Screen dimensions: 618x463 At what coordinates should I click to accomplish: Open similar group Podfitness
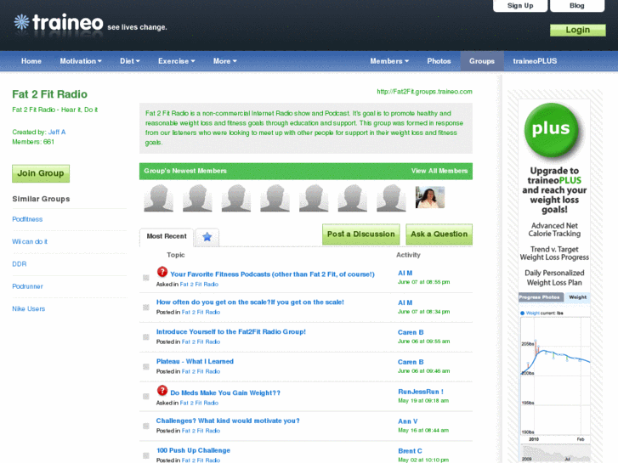click(x=27, y=219)
